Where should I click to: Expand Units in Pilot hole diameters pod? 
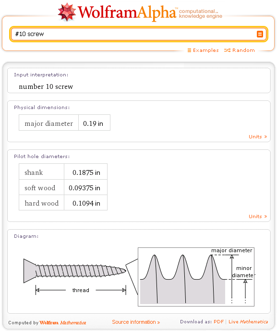tap(258, 216)
